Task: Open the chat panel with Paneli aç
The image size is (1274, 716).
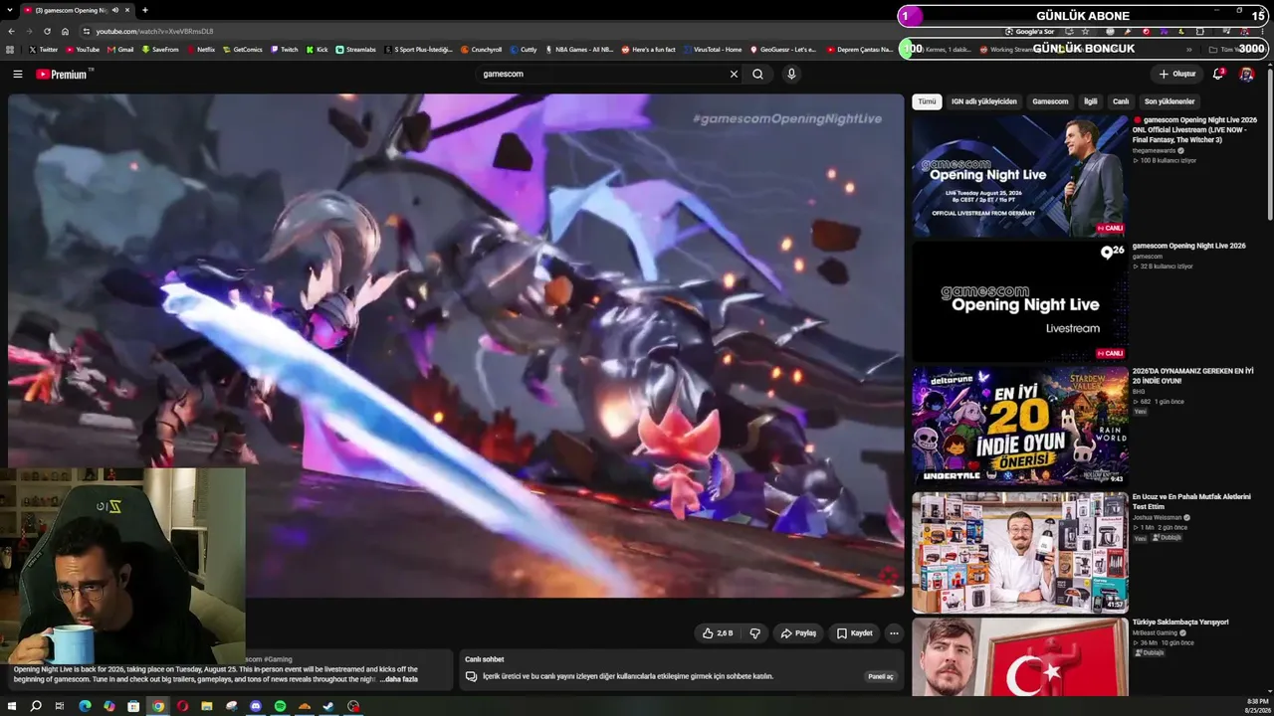Action: coord(881,676)
